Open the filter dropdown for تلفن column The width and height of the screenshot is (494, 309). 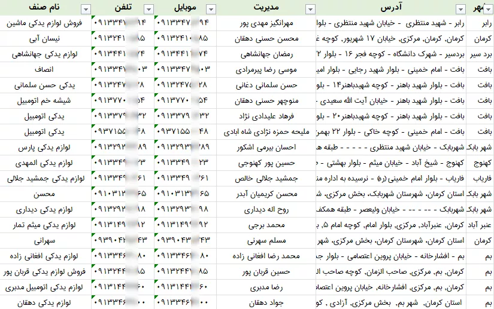click(148, 10)
